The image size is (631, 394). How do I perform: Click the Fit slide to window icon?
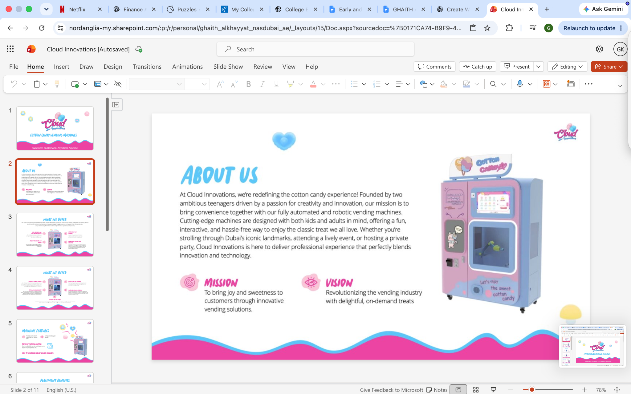pyautogui.click(x=617, y=390)
